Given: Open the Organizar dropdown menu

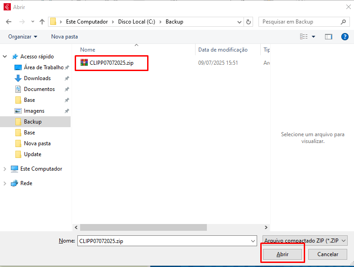Looking at the screenshot, I should [x=23, y=37].
